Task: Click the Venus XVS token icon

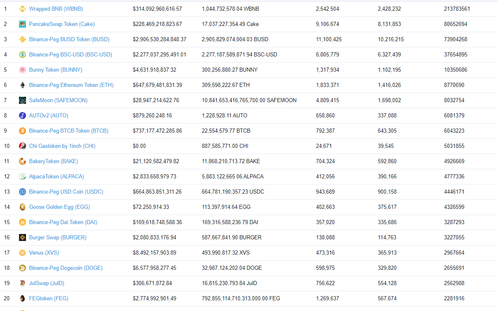Action: [x=22, y=253]
